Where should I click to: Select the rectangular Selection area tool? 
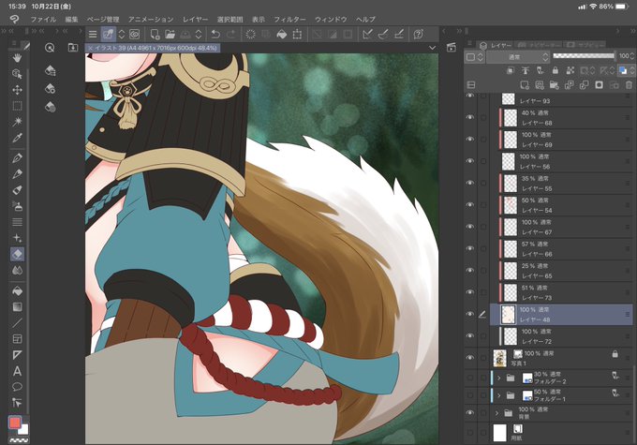point(17,106)
